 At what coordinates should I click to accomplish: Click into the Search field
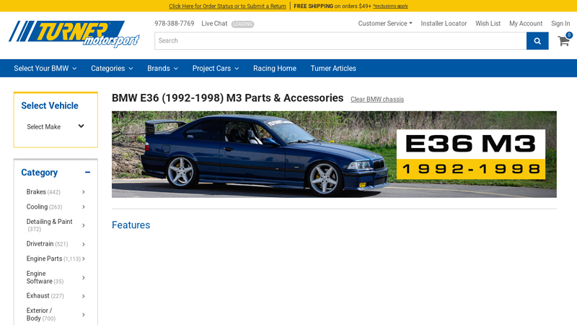click(x=340, y=41)
